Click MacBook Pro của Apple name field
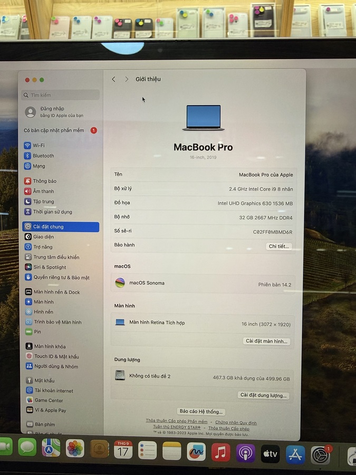Image resolution: width=356 pixels, height=475 pixels. coord(266,175)
